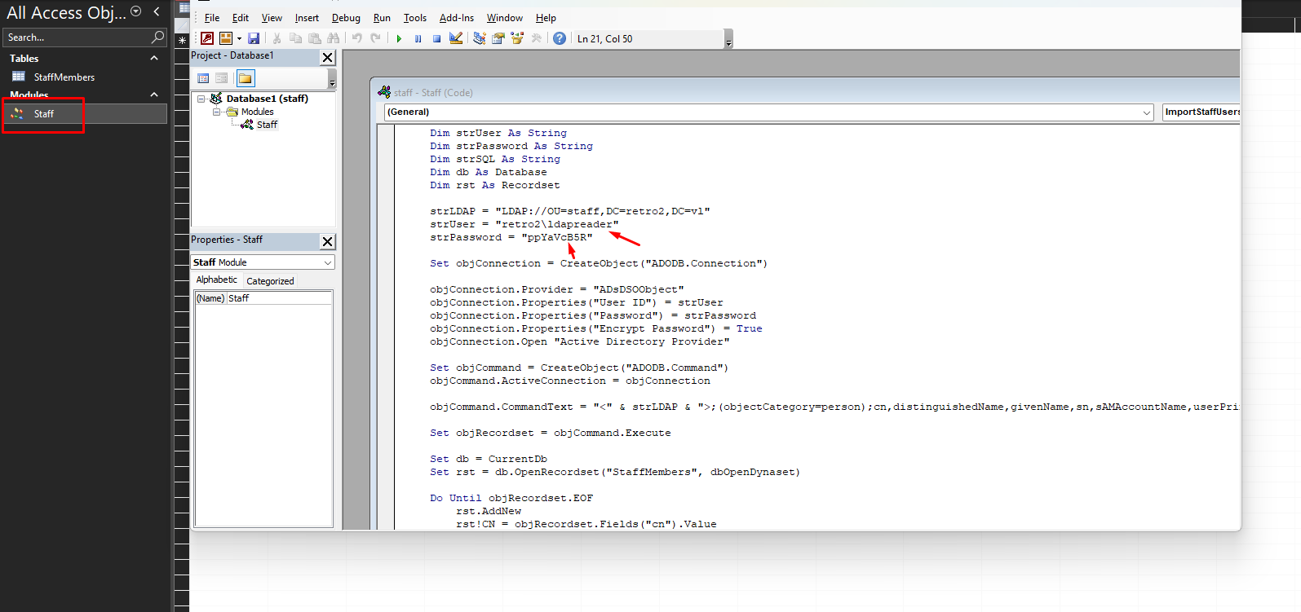Image resolution: width=1301 pixels, height=612 pixels.
Task: Click Project pane toolbar options arrow
Action: (332, 79)
